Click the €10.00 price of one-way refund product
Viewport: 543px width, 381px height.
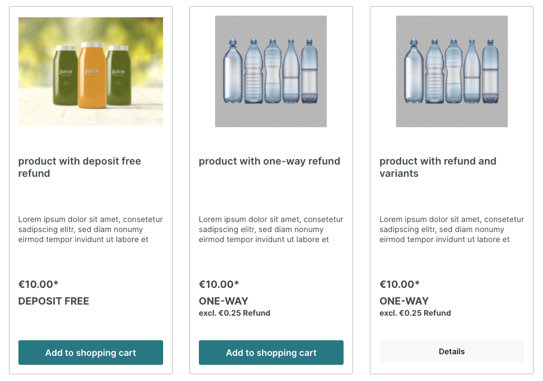(x=218, y=284)
